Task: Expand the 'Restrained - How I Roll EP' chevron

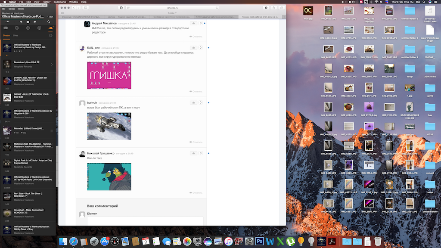Action: click(52, 65)
